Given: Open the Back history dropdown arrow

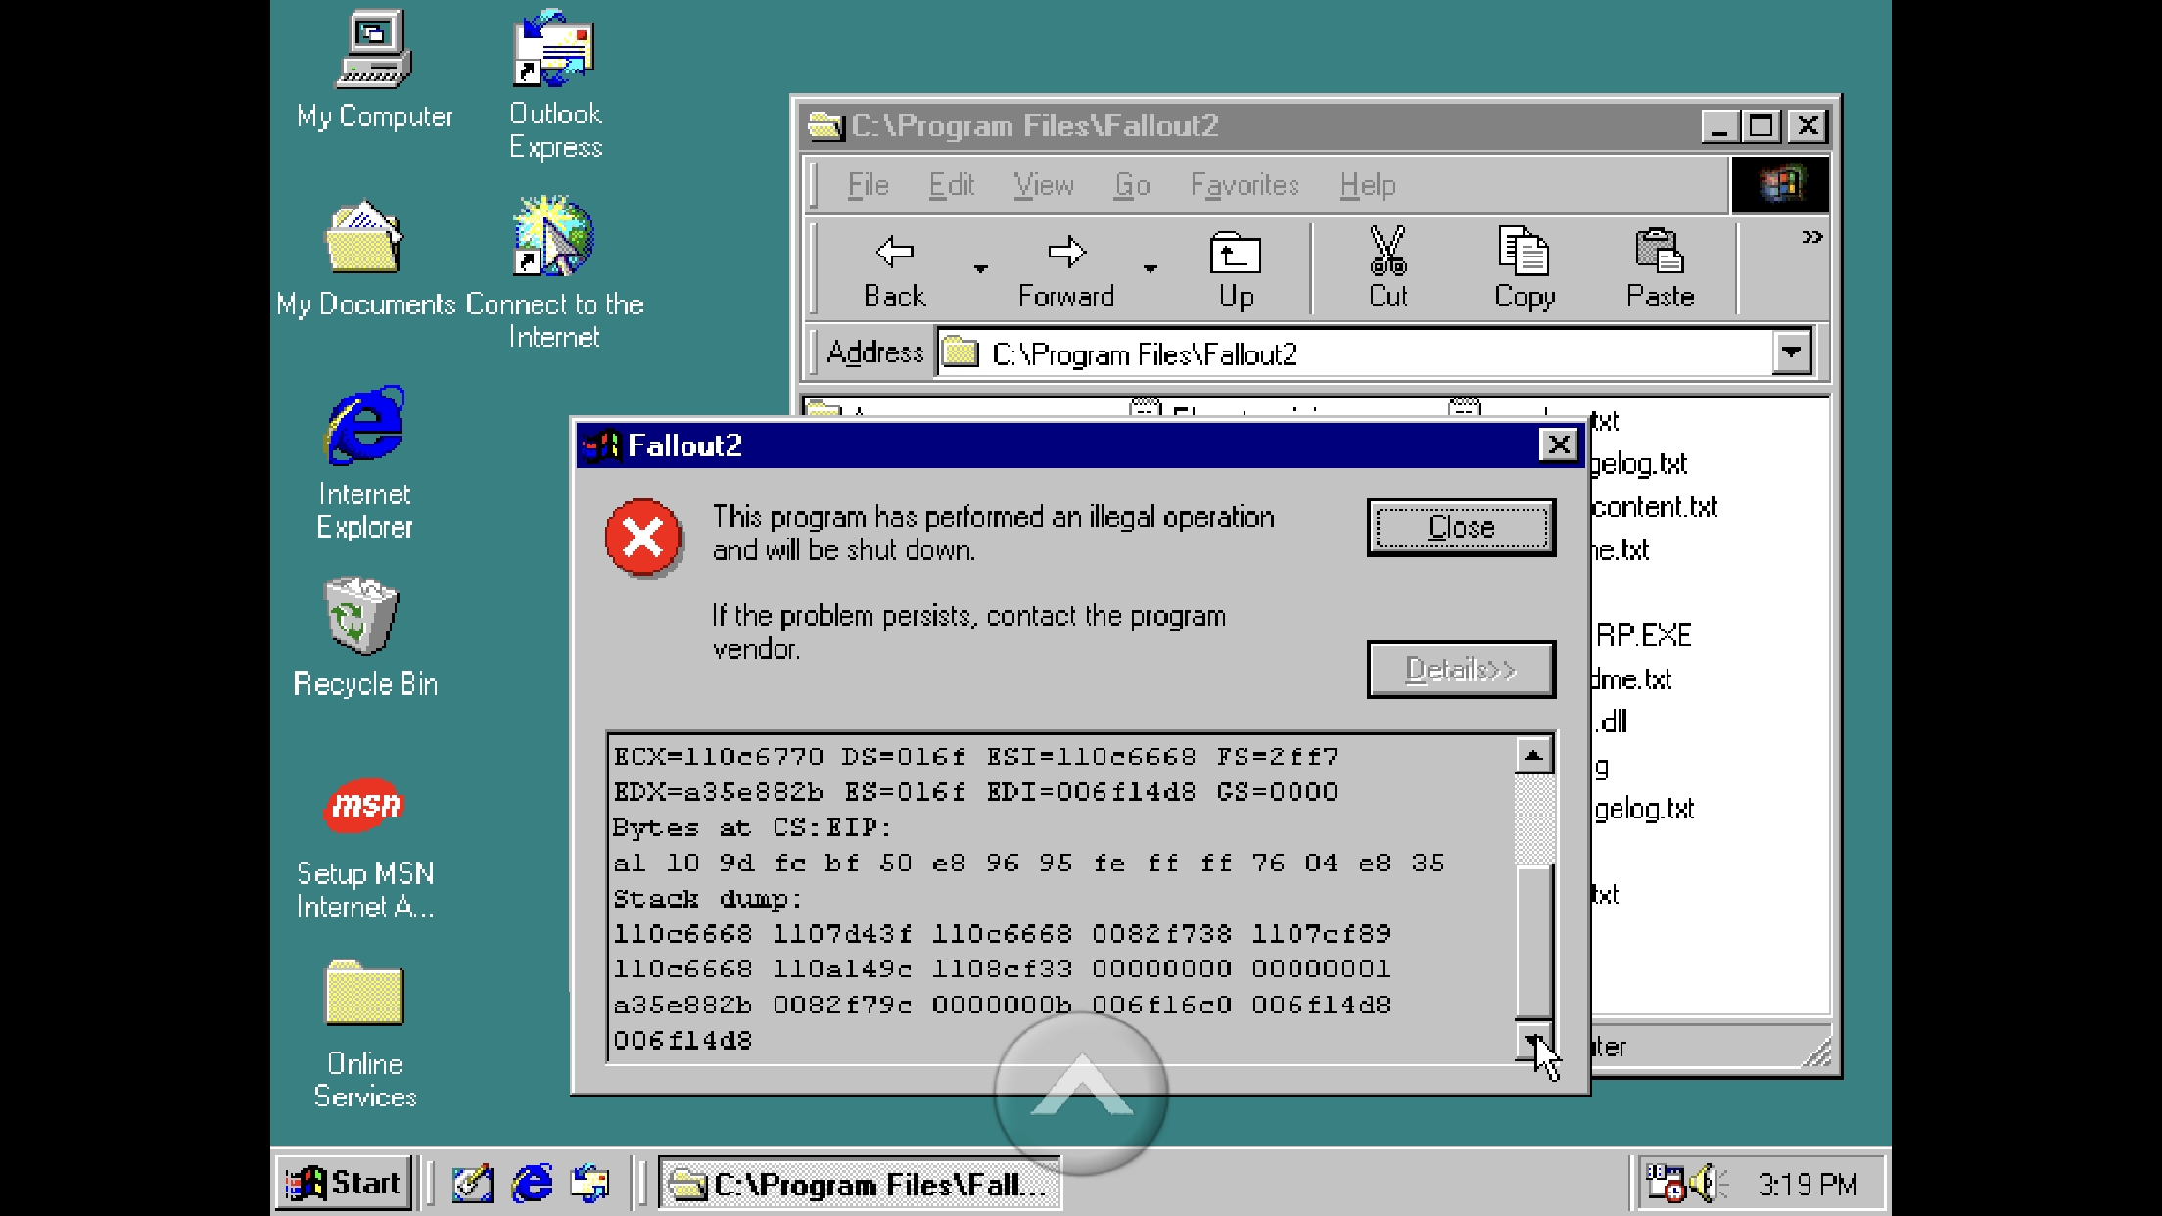Looking at the screenshot, I should [980, 268].
